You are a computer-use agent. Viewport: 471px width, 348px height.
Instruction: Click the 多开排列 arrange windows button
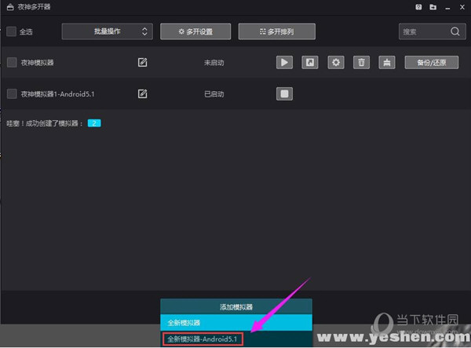[276, 31]
